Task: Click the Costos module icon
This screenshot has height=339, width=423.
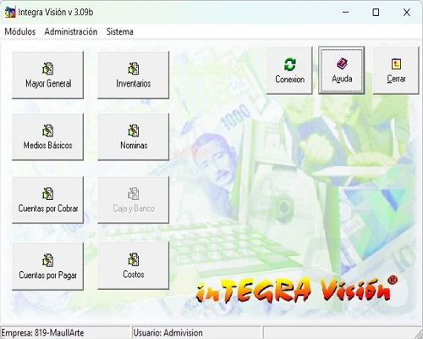Action: tap(134, 259)
